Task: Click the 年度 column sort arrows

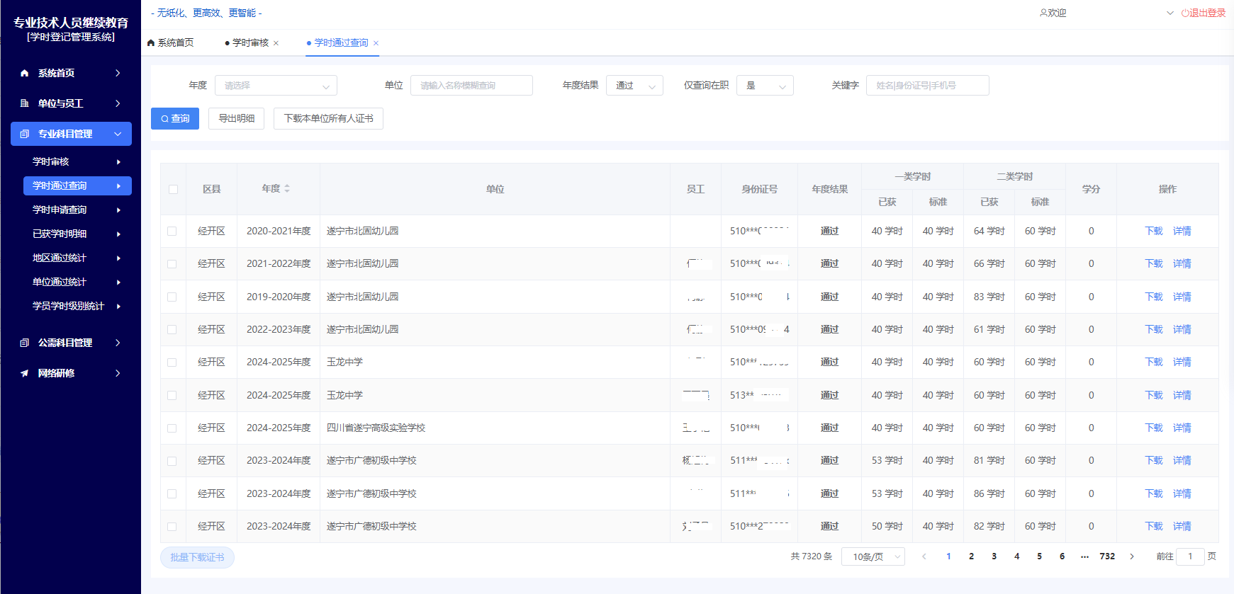Action: [287, 189]
